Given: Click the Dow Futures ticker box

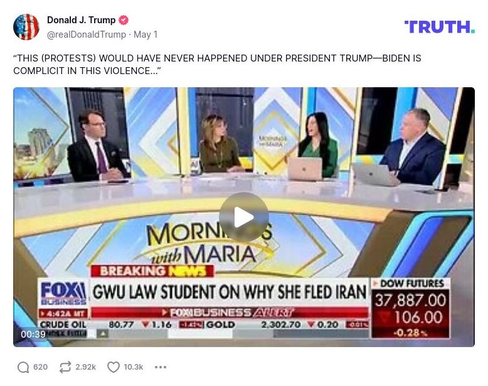Looking at the screenshot, I should [411, 308].
